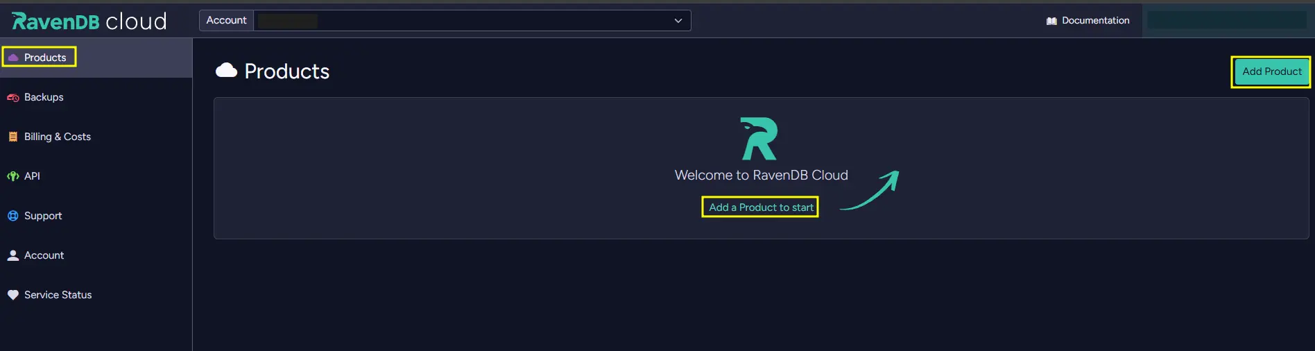
Task: Click the Welcome to RavenDB Cloud text
Action: [x=761, y=175]
